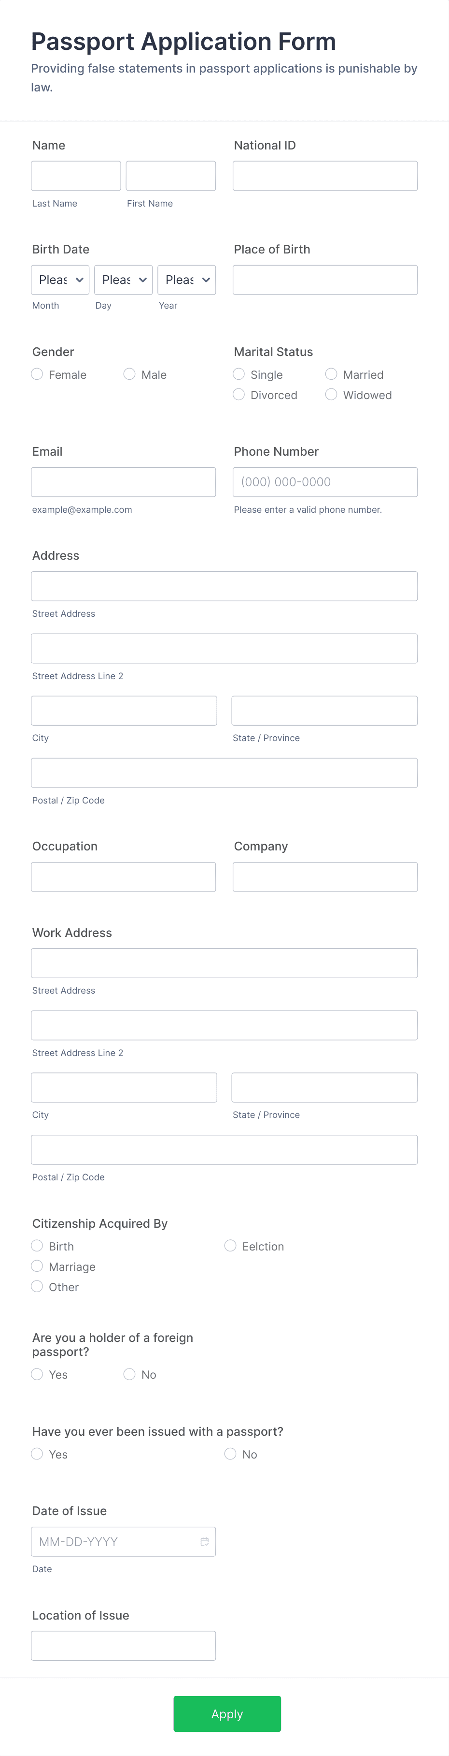Focus the National ID field
449x1756 pixels.
(324, 175)
